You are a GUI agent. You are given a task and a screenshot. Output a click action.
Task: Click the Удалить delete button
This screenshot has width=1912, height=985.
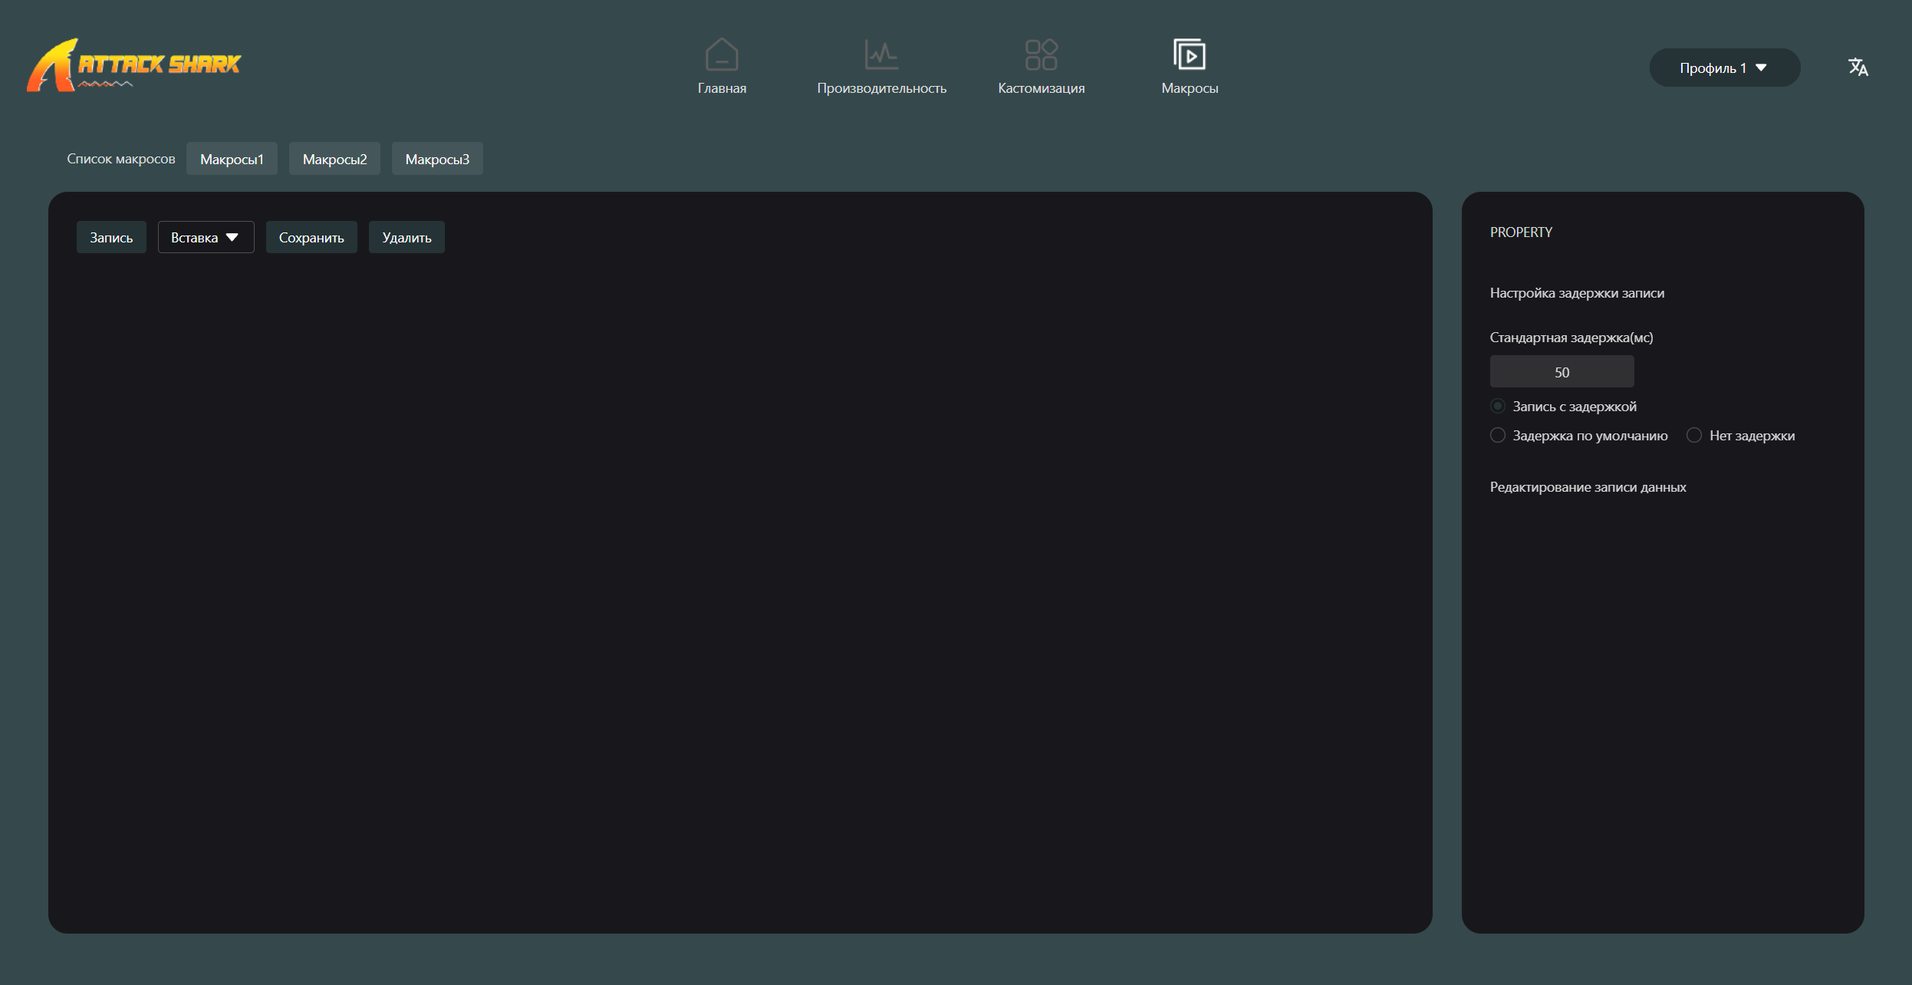point(406,238)
